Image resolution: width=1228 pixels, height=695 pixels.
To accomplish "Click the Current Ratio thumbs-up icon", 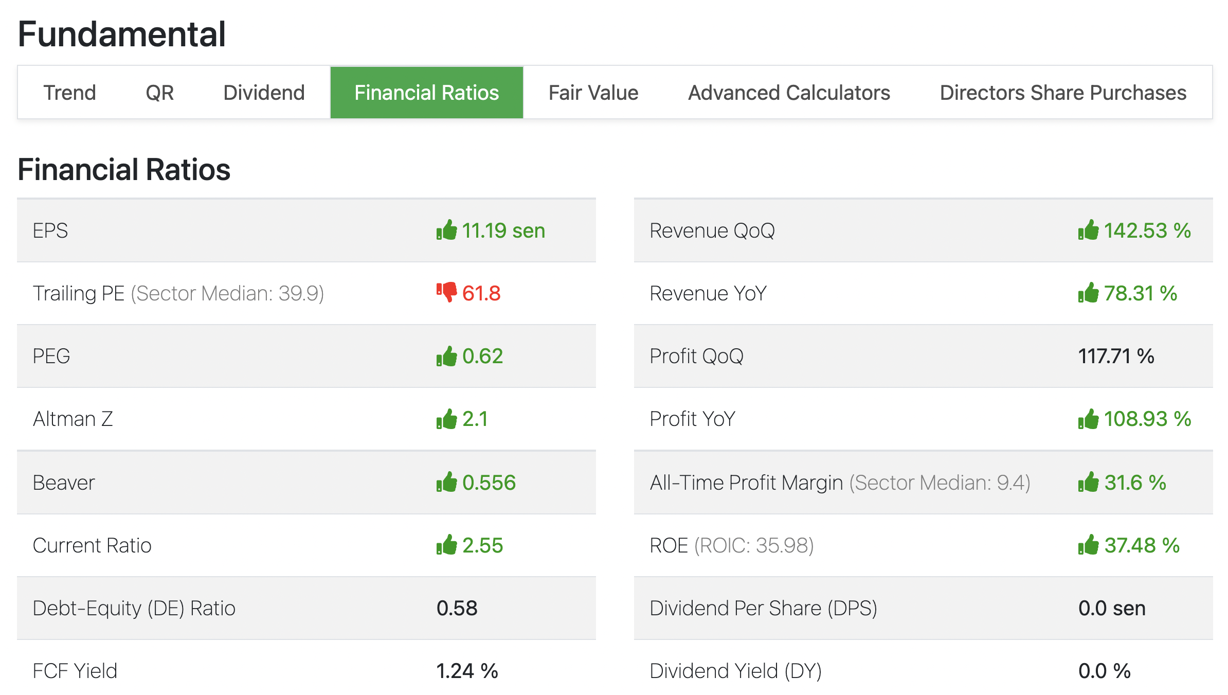I will coord(446,545).
